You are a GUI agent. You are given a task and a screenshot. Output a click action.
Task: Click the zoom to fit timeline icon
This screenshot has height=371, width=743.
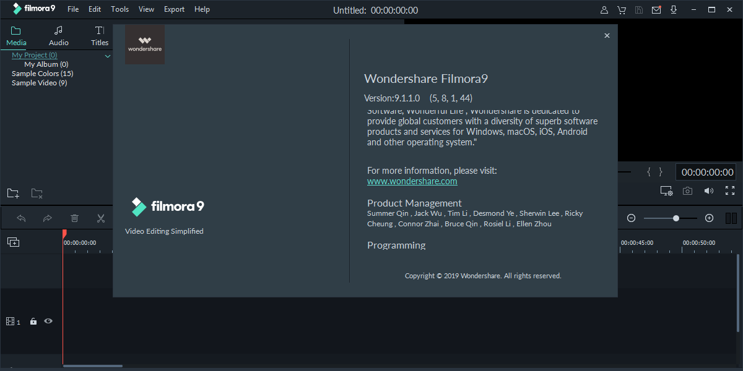point(731,218)
